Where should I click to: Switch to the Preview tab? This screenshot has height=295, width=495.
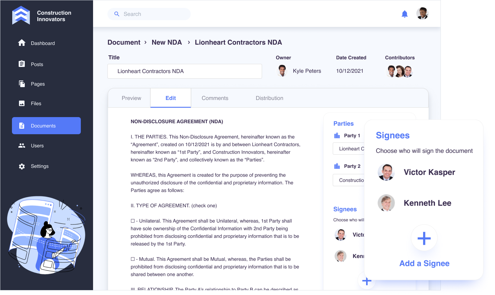pos(131,98)
